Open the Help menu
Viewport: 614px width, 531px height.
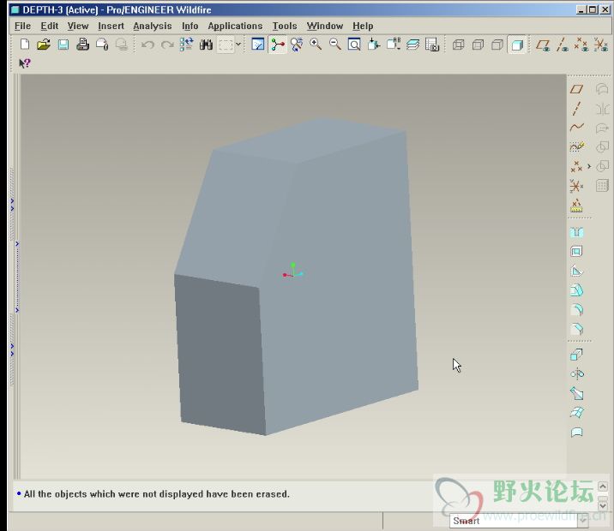click(363, 26)
